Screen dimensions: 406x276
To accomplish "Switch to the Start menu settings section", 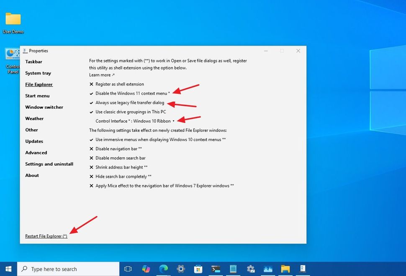I will (37, 95).
